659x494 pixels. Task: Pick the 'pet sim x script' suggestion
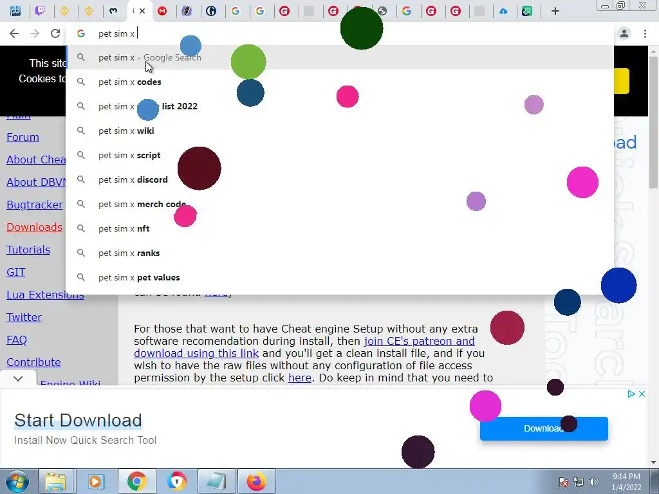click(340, 155)
